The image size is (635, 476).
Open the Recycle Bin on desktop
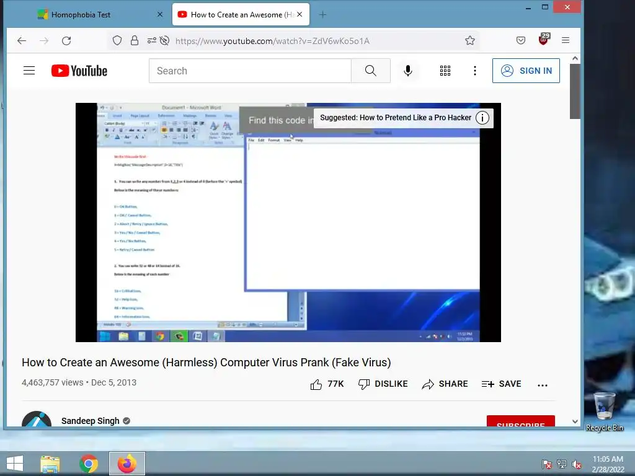click(604, 412)
